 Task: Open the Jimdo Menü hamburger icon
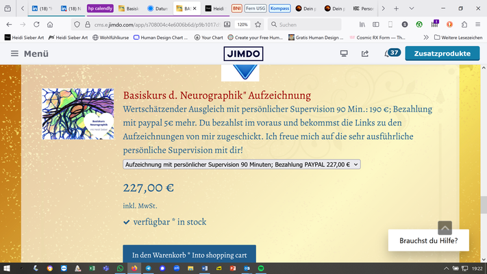point(14,53)
